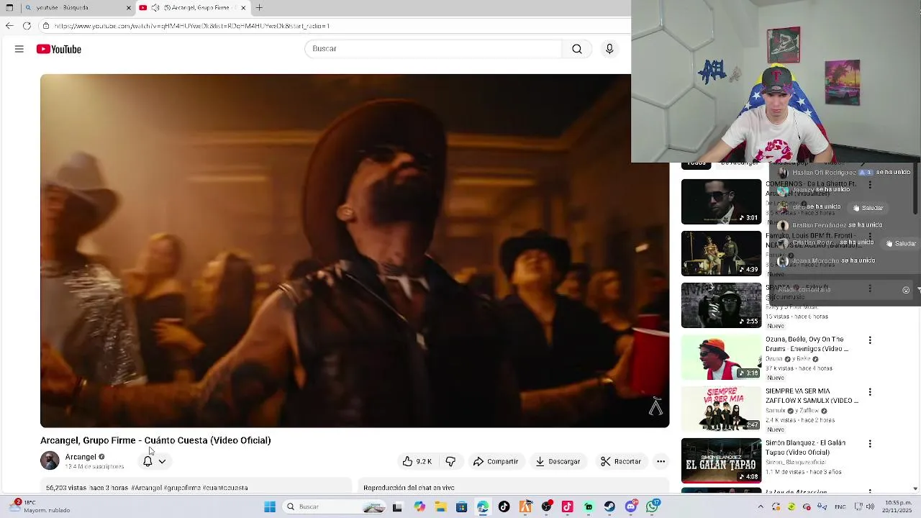
Task: Open Steam from the taskbar
Action: [x=609, y=507]
